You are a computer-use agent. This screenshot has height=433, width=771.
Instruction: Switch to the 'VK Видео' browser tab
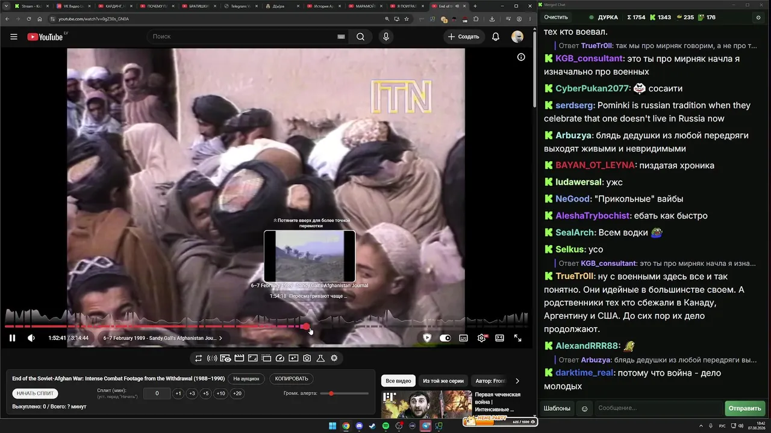[x=73, y=6]
